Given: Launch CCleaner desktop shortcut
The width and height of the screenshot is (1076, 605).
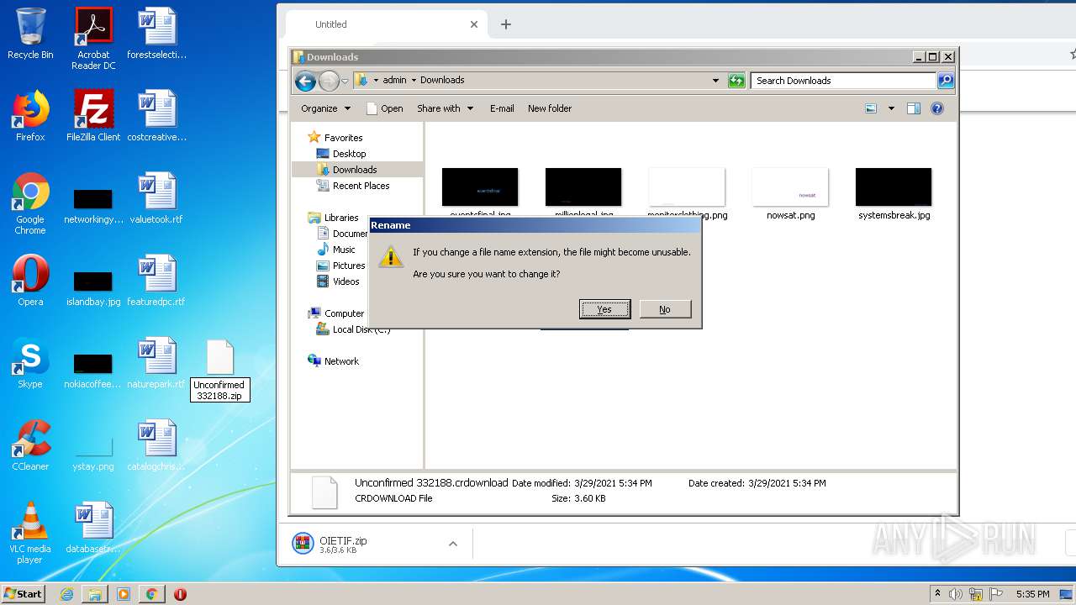Looking at the screenshot, I should 30,445.
